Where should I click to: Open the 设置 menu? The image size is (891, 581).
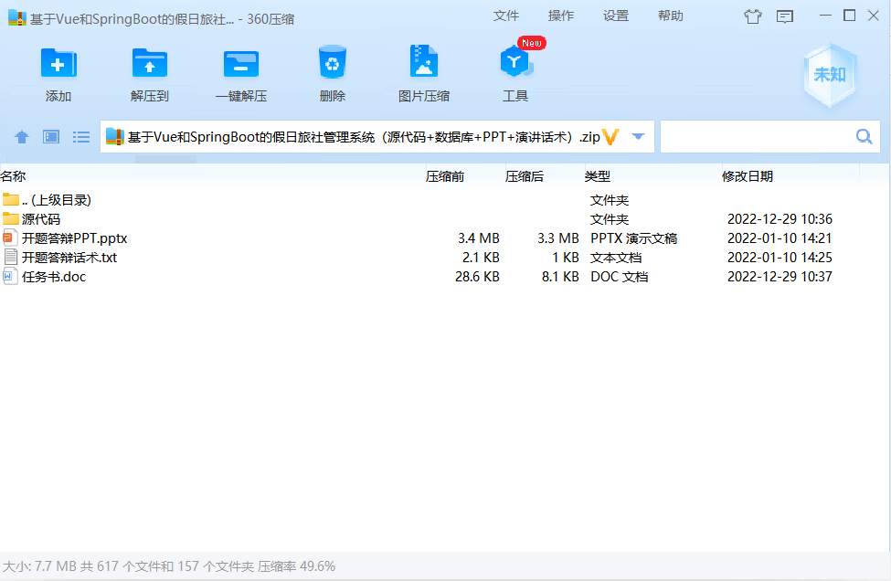(615, 16)
